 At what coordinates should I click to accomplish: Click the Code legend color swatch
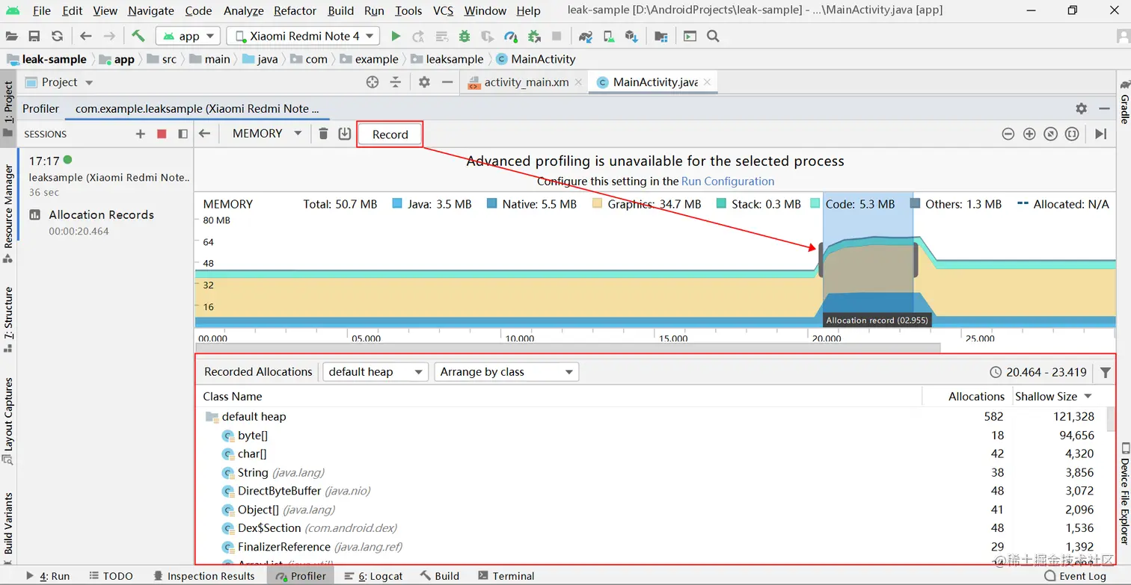[x=815, y=204]
